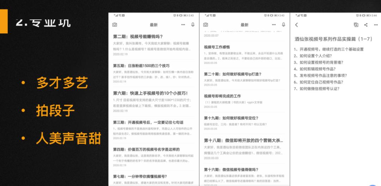Click the bullet text 人美声音甜
The width and height of the screenshot is (381, 186).
click(x=68, y=138)
